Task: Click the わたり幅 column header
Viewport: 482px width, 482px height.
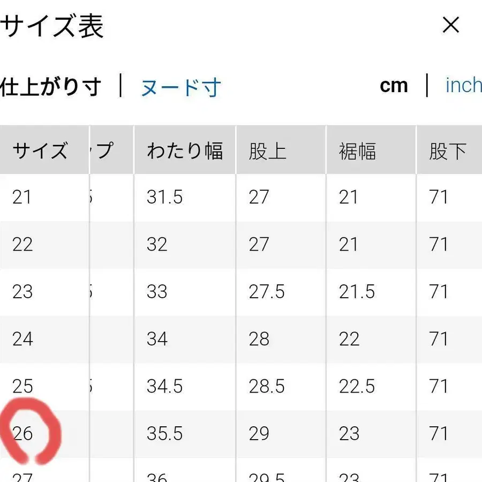Action: [x=184, y=150]
